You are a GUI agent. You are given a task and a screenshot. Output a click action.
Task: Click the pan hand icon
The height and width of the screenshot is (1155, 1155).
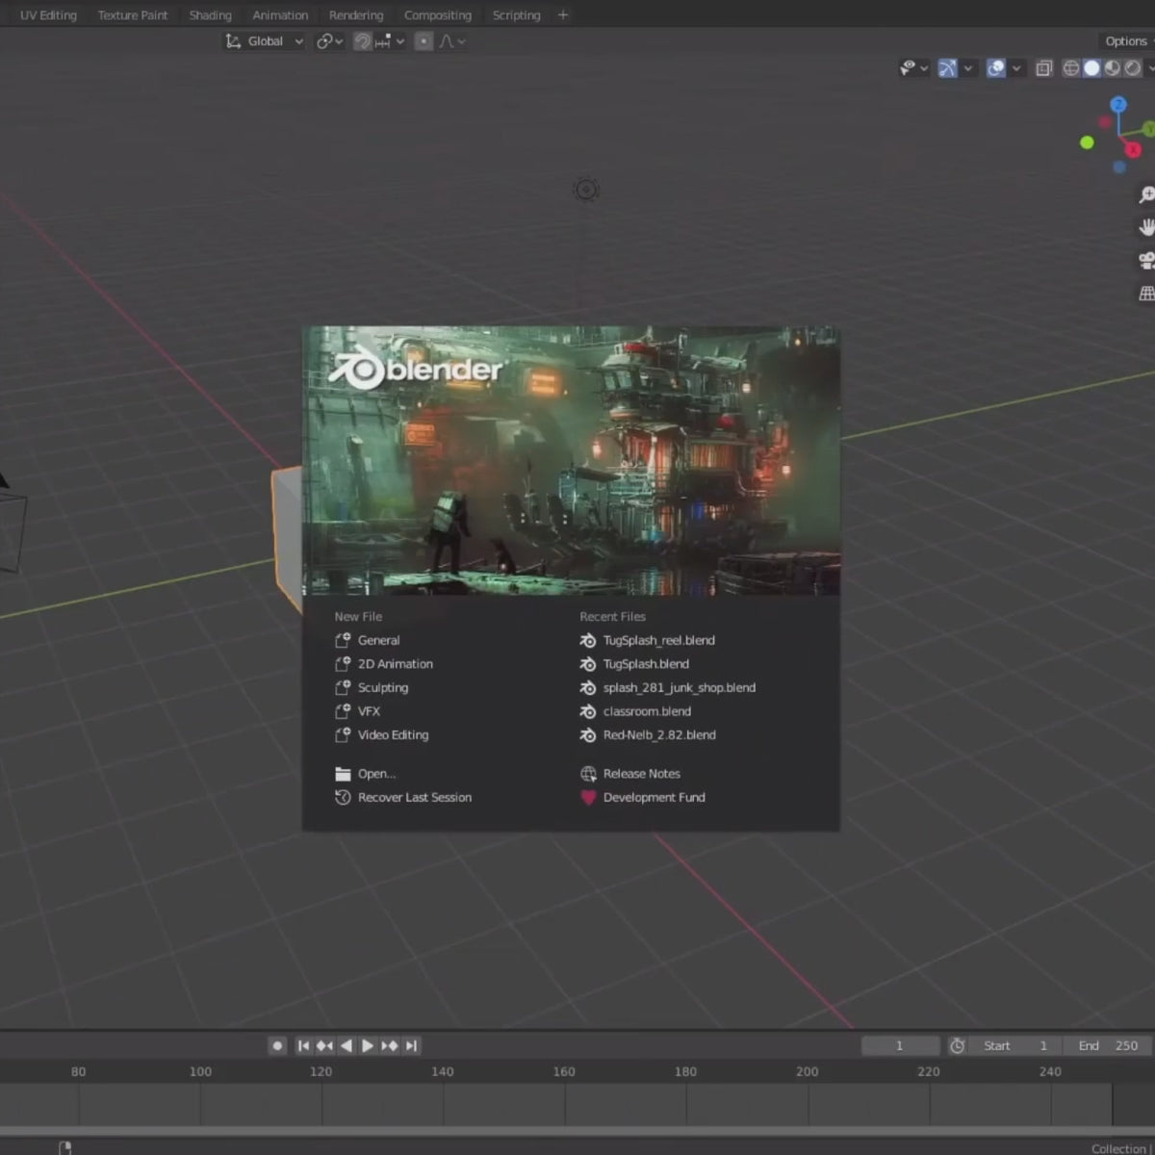pyautogui.click(x=1146, y=228)
